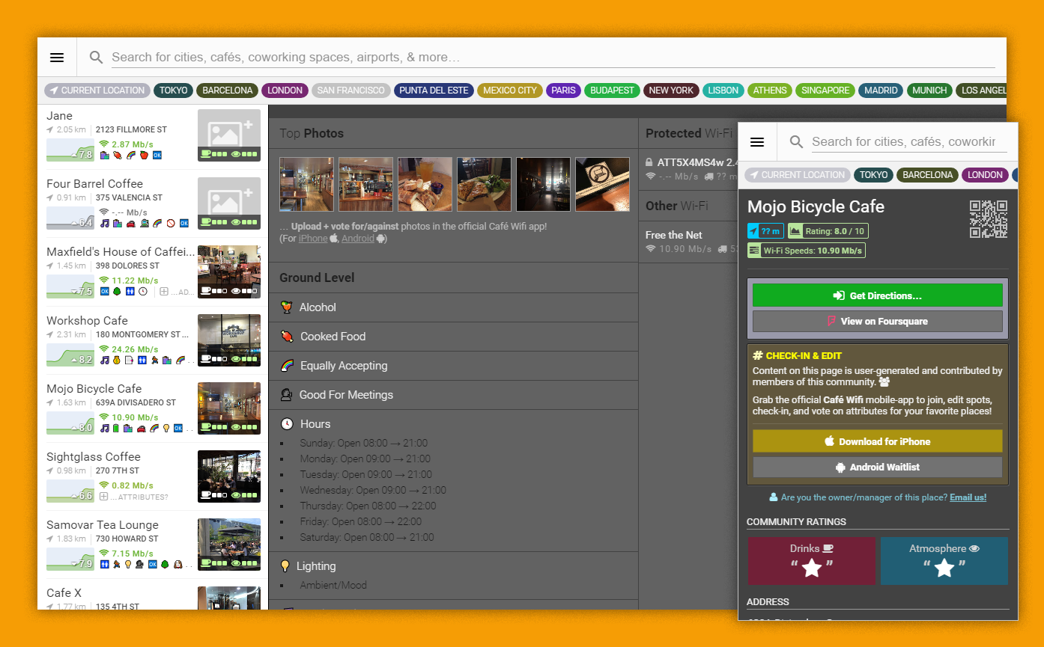The width and height of the screenshot is (1044, 647).
Task: Open Samovar Tea Lounge in the cafe list
Action: (x=153, y=545)
